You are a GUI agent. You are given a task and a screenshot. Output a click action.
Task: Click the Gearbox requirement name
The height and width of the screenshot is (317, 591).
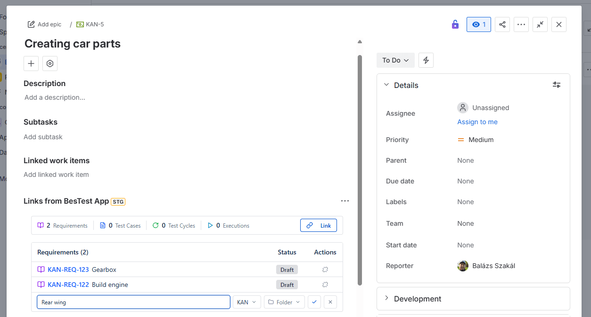[104, 269]
